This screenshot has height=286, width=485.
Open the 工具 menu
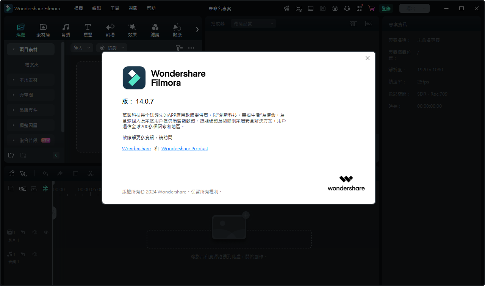tap(115, 8)
